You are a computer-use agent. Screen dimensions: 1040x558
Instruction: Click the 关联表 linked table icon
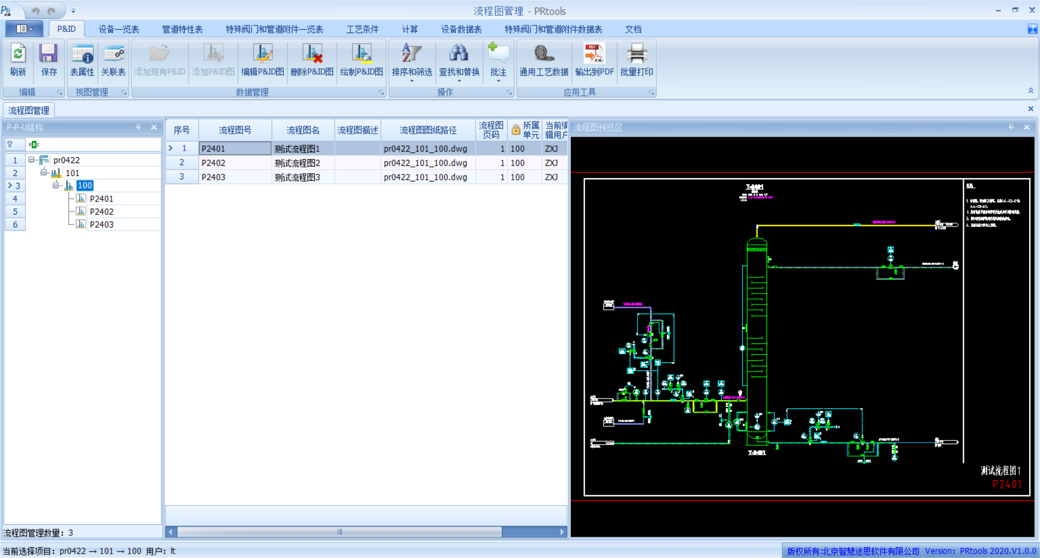click(113, 54)
